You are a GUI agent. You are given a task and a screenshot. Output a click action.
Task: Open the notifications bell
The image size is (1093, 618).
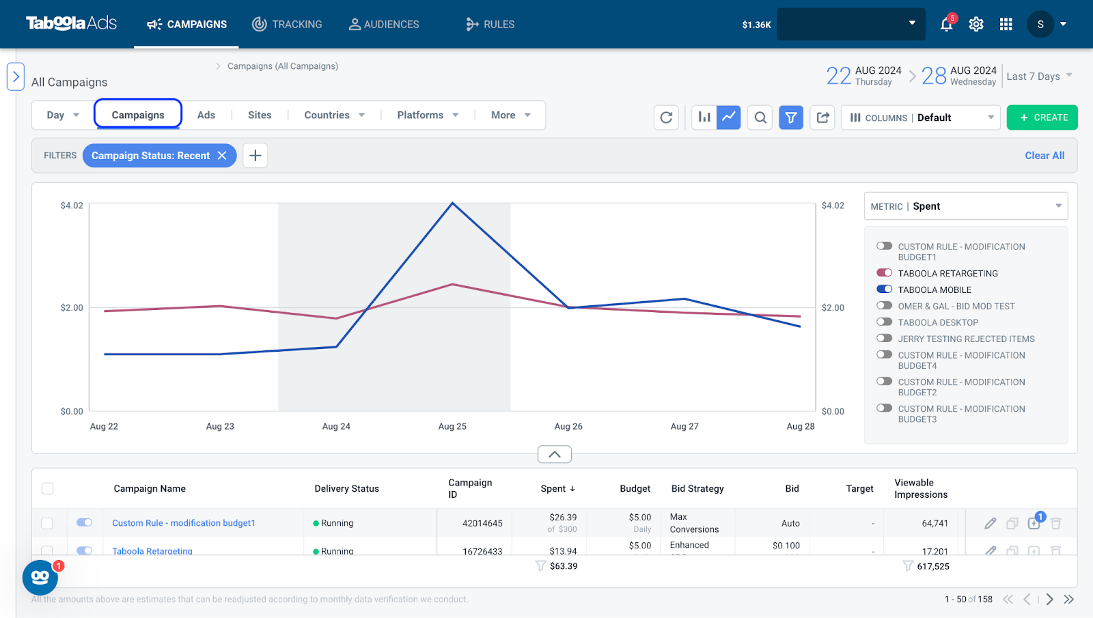coord(946,25)
